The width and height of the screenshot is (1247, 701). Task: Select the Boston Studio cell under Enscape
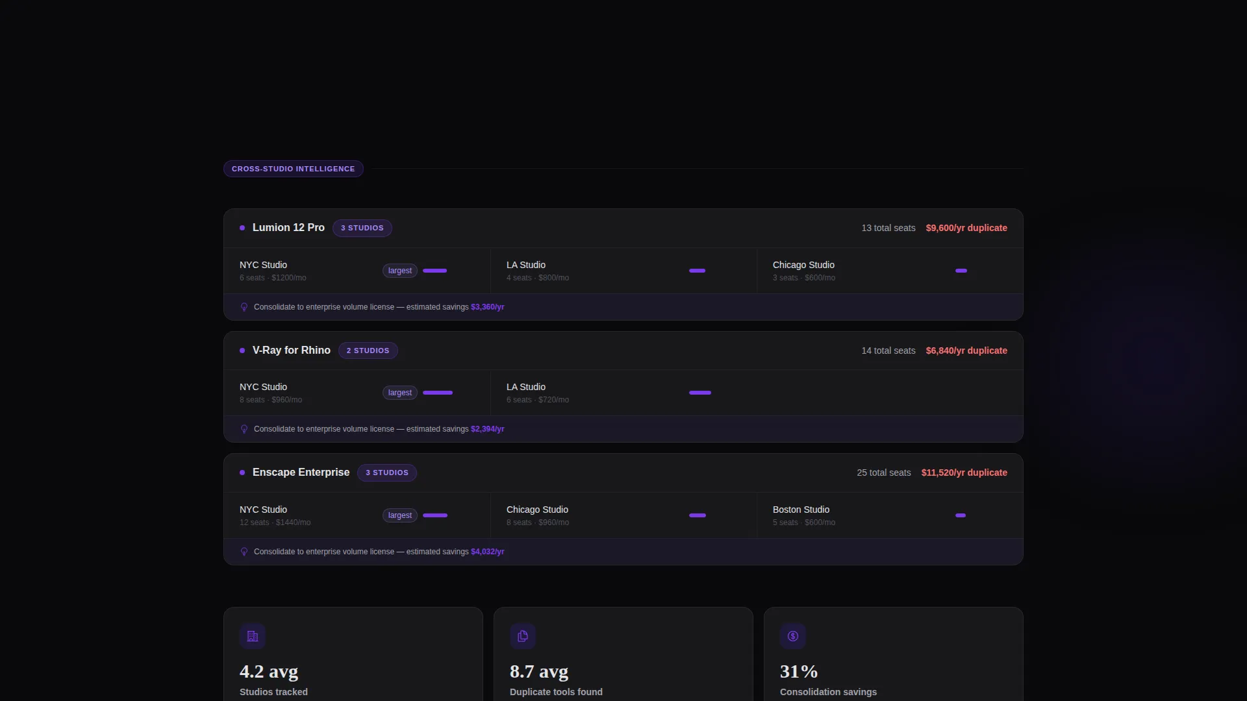(890, 515)
